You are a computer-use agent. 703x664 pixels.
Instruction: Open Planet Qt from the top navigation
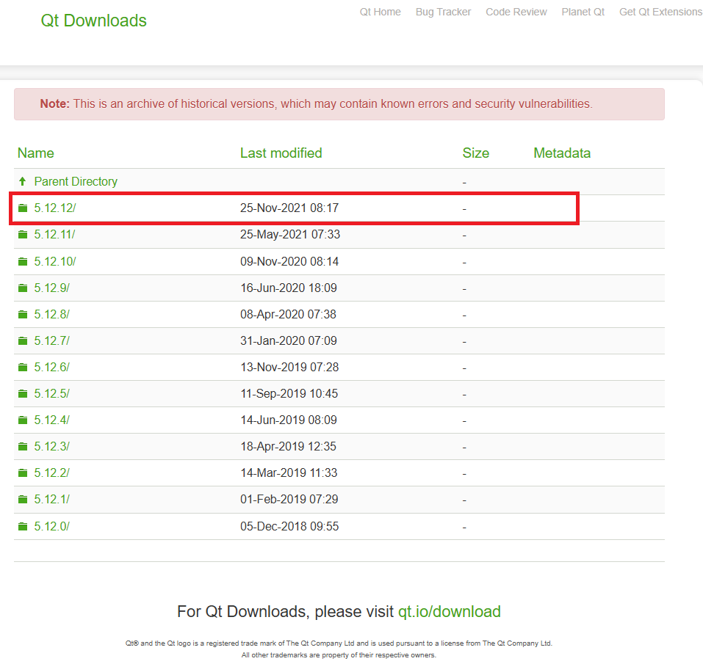[583, 12]
